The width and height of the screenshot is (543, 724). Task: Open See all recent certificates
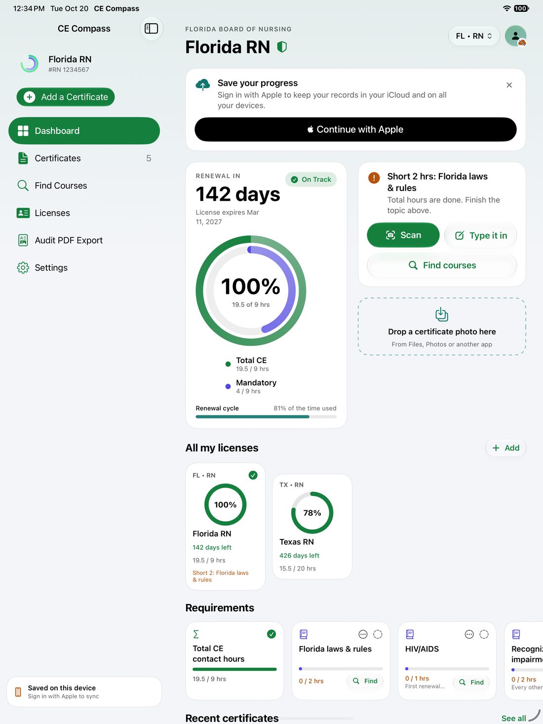coord(513,719)
